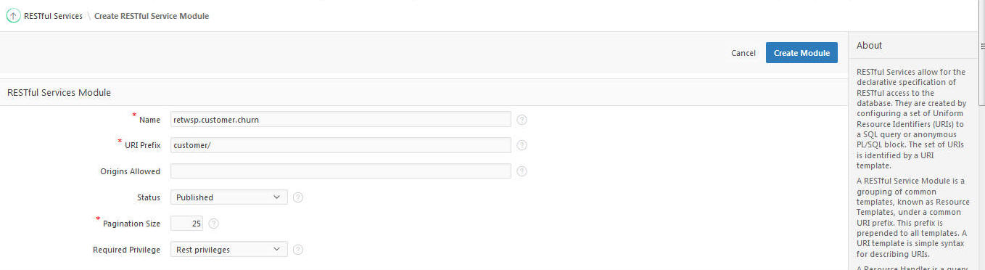Open help icon next to URI Prefix
This screenshot has width=985, height=270.
pos(522,145)
